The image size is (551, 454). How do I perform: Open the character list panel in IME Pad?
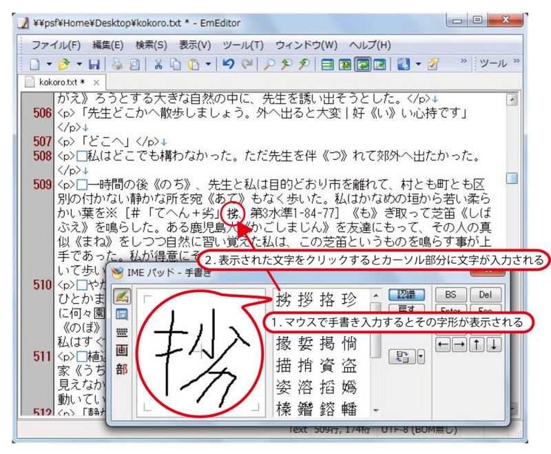121,314
